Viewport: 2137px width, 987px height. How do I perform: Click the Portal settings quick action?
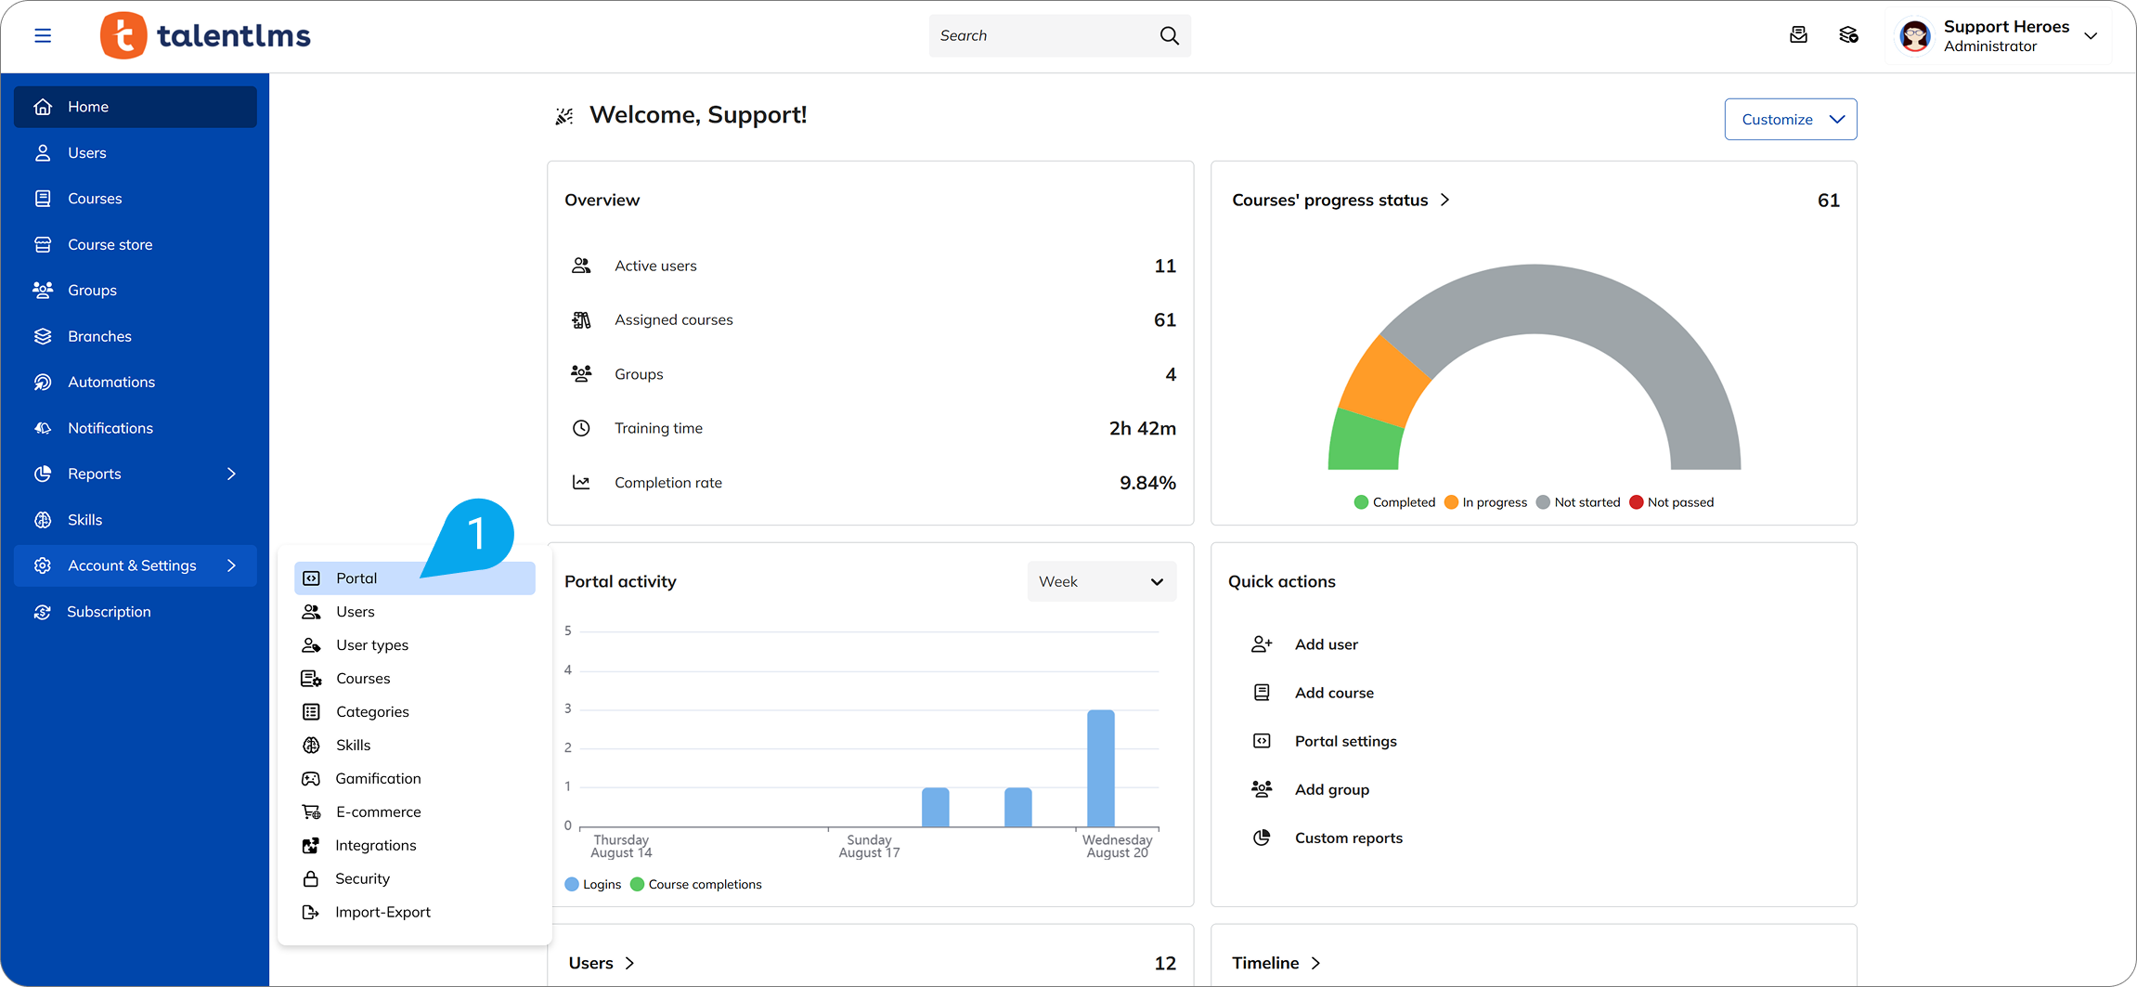(1345, 741)
